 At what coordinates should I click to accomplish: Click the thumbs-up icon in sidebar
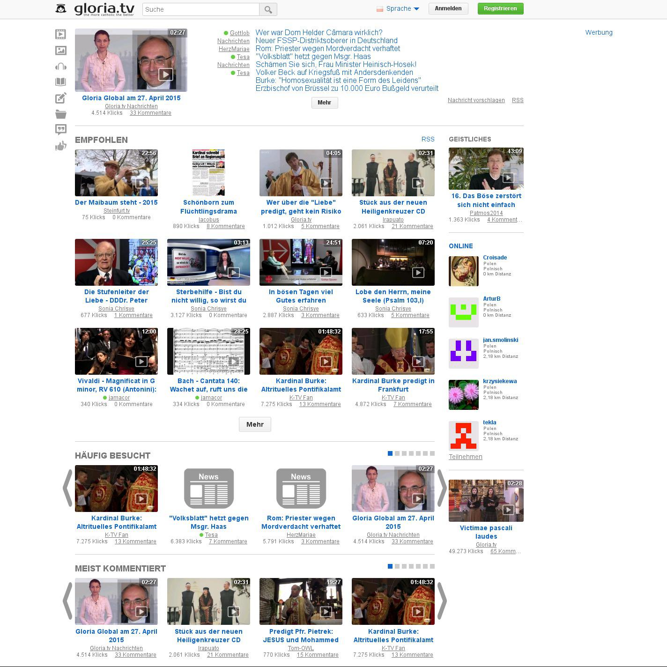pos(60,146)
